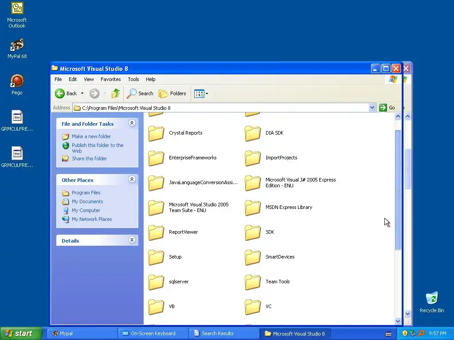The width and height of the screenshot is (454, 340).
Task: Click the file list vertical scrollbar thumb
Action: 398,189
